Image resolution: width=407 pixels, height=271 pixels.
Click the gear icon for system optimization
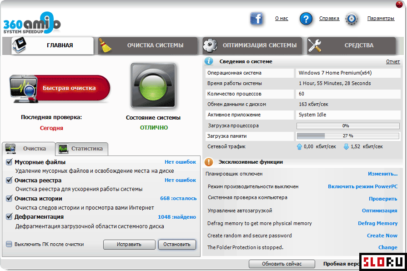point(210,45)
